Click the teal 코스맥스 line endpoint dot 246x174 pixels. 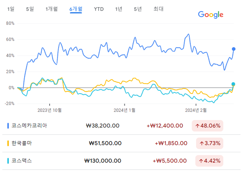tap(233, 84)
